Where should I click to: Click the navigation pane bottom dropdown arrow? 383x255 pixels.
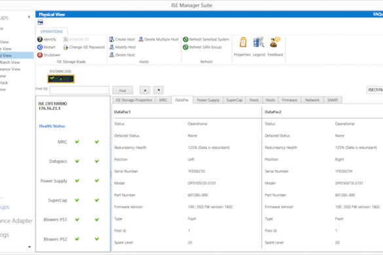pos(29,246)
